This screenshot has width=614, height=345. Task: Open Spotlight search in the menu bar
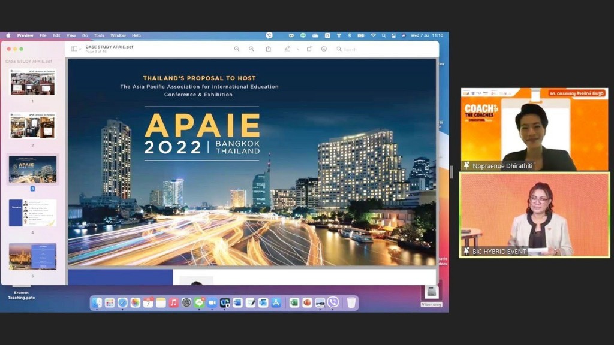pos(384,35)
